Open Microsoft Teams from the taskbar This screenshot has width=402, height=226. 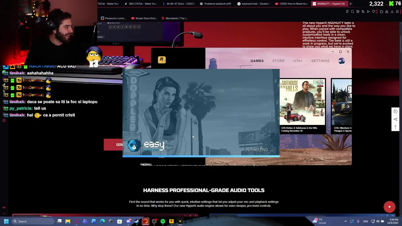[85, 221]
